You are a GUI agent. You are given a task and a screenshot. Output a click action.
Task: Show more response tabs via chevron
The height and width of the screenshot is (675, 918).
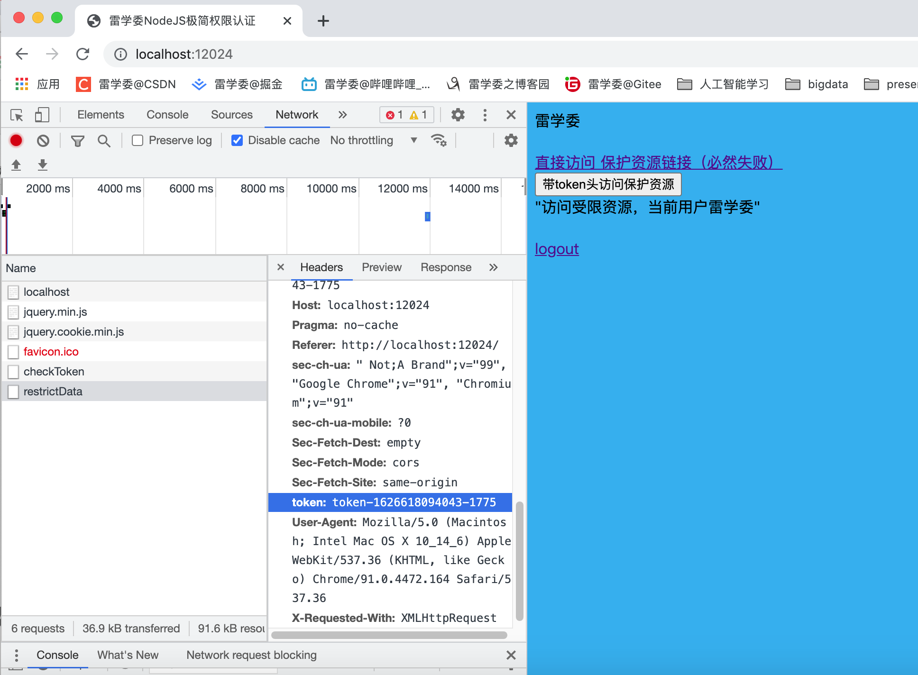(x=493, y=267)
